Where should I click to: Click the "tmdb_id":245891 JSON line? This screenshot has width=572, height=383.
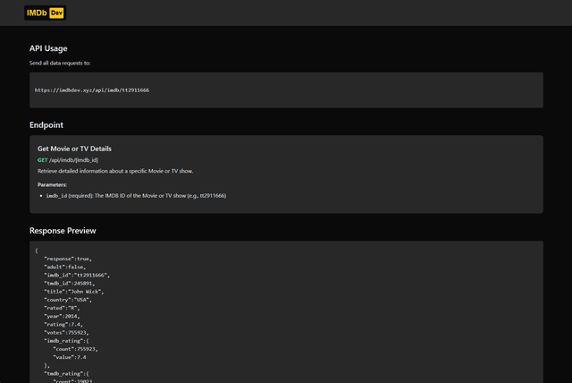tap(71, 283)
